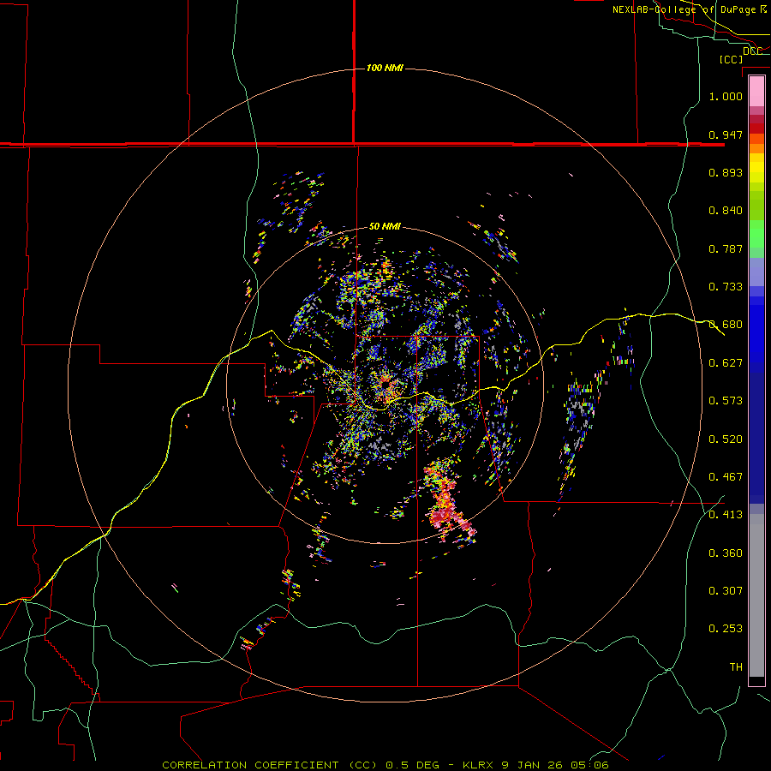Click the 0.680 scale value
This screenshot has width=771, height=771.
[x=726, y=325]
